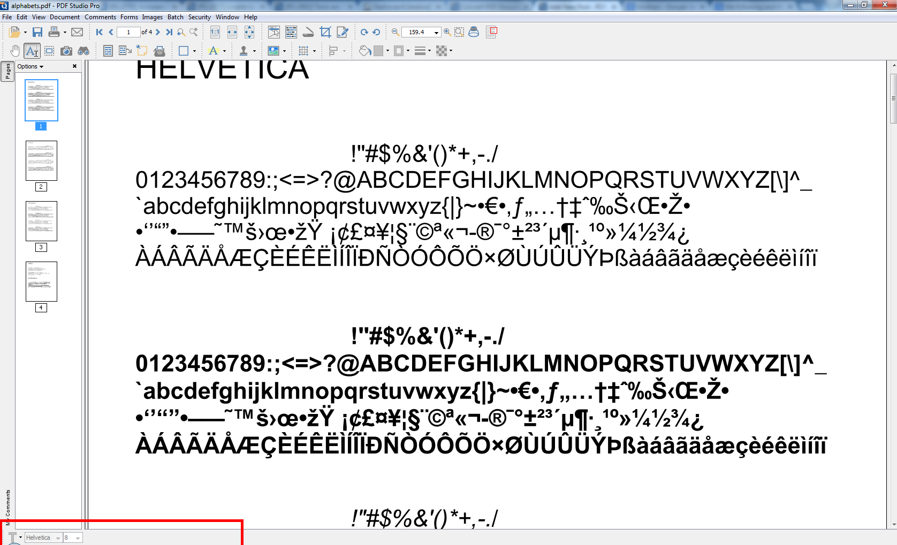Choose the Rubber Stamp tool
The height and width of the screenshot is (545, 897).
click(244, 51)
